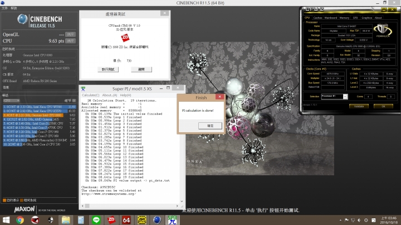Open the Action Center flag tray icon
This screenshot has height=225, width=401.
(x=346, y=220)
